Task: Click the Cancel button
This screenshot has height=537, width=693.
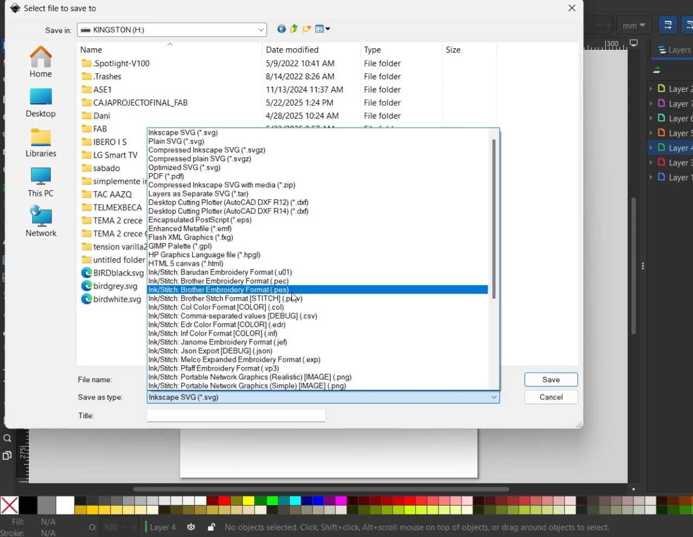Action: [551, 397]
